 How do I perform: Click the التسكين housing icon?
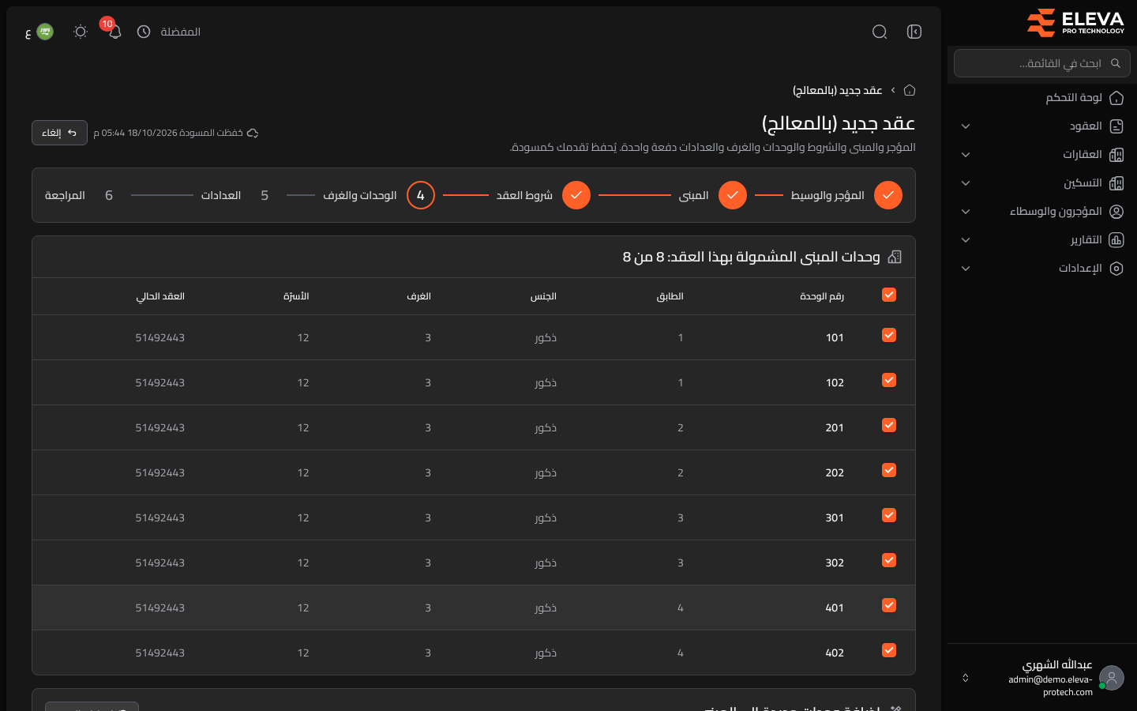[1116, 183]
